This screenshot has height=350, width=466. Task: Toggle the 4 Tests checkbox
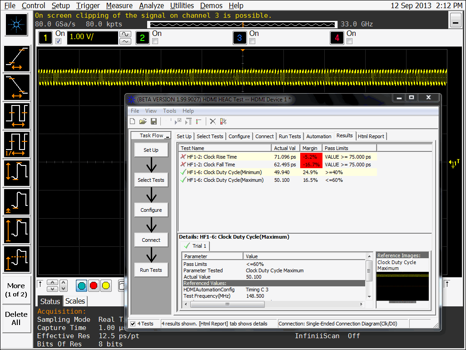tap(133, 324)
